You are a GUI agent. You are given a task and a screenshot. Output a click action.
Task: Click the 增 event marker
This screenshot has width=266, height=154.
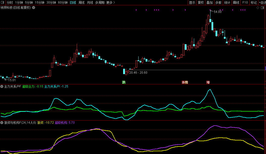coord(208,82)
